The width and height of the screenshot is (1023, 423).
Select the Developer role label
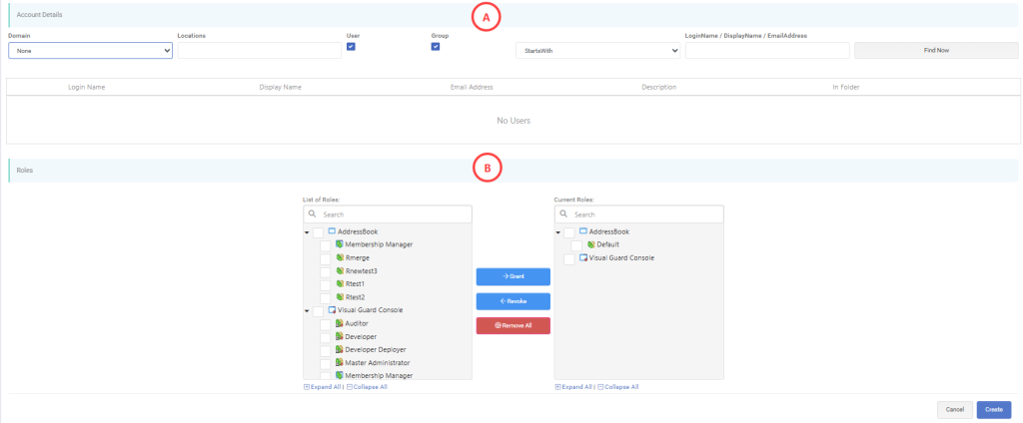[x=361, y=336]
